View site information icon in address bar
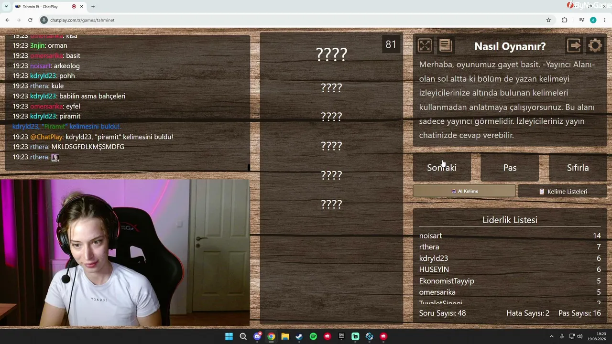 coord(44,20)
